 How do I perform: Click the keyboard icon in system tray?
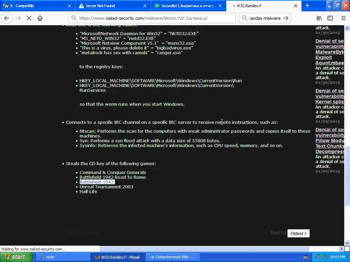pyautogui.click(x=306, y=257)
